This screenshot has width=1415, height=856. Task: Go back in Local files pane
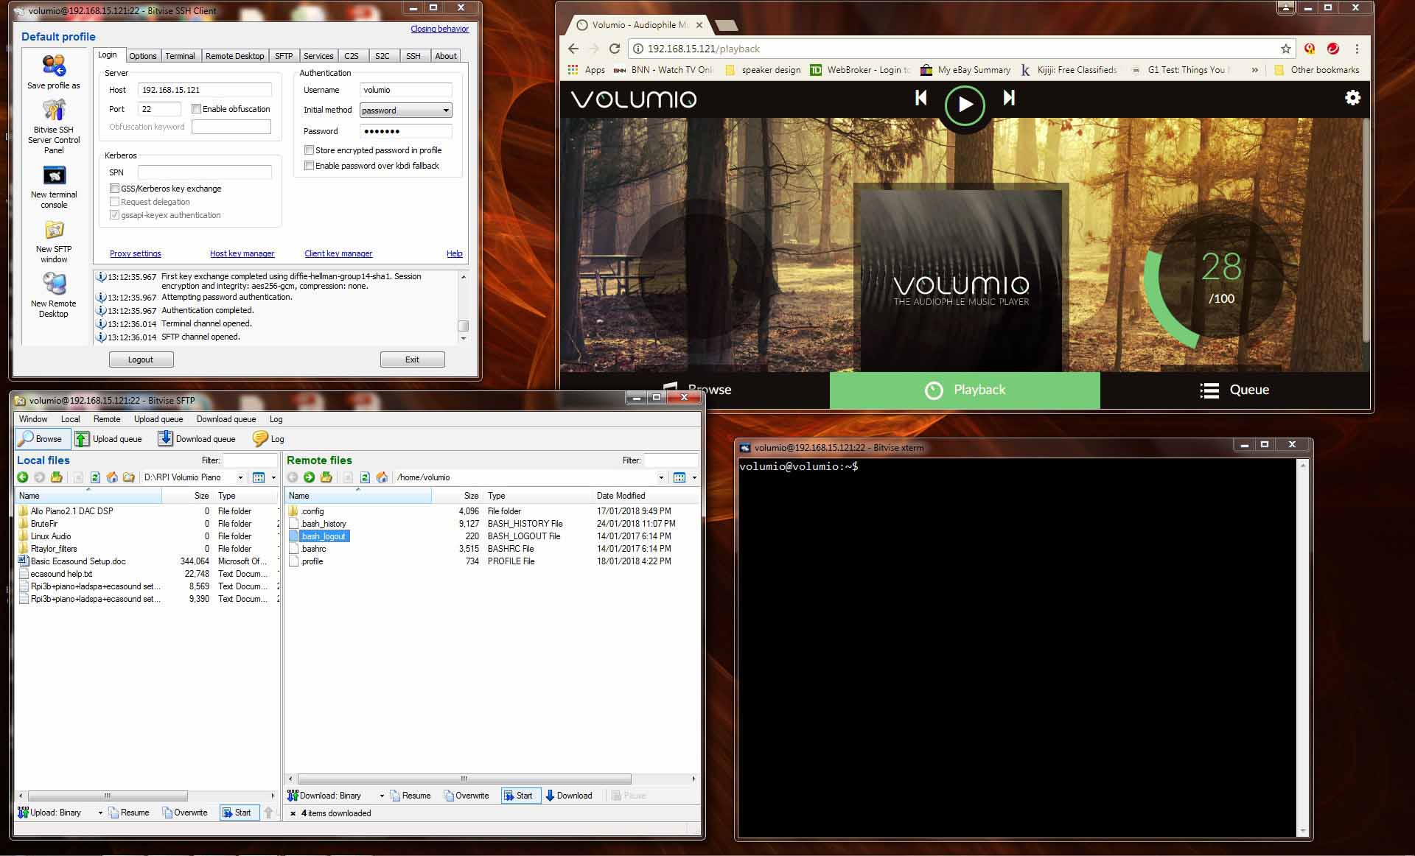23,477
